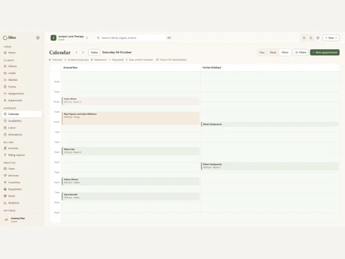Switch to dark theme moon icon
This screenshot has height=259, width=345.
(311, 38)
